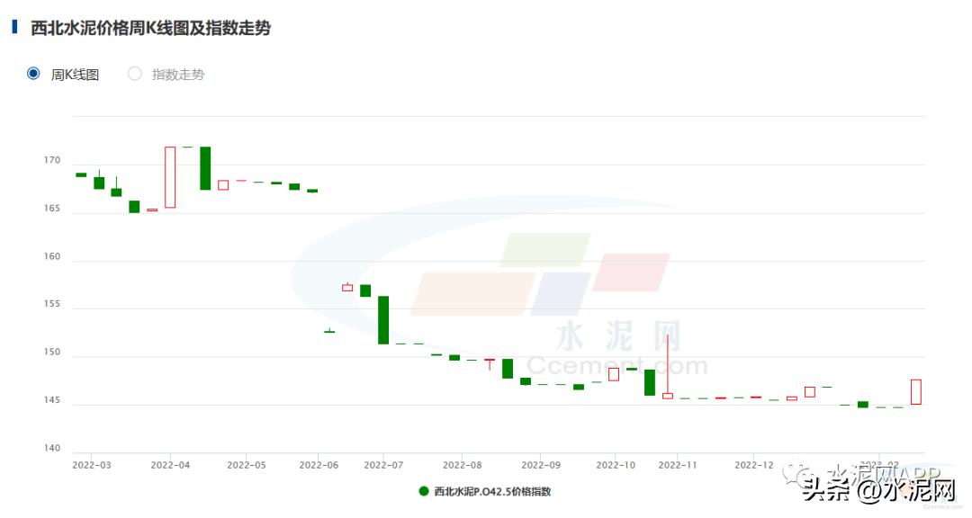Click the tall red candlestick near 2022-04
972x518 pixels.
(171, 175)
